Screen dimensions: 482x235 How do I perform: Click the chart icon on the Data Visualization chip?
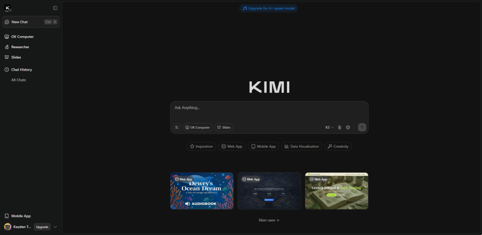tap(286, 146)
